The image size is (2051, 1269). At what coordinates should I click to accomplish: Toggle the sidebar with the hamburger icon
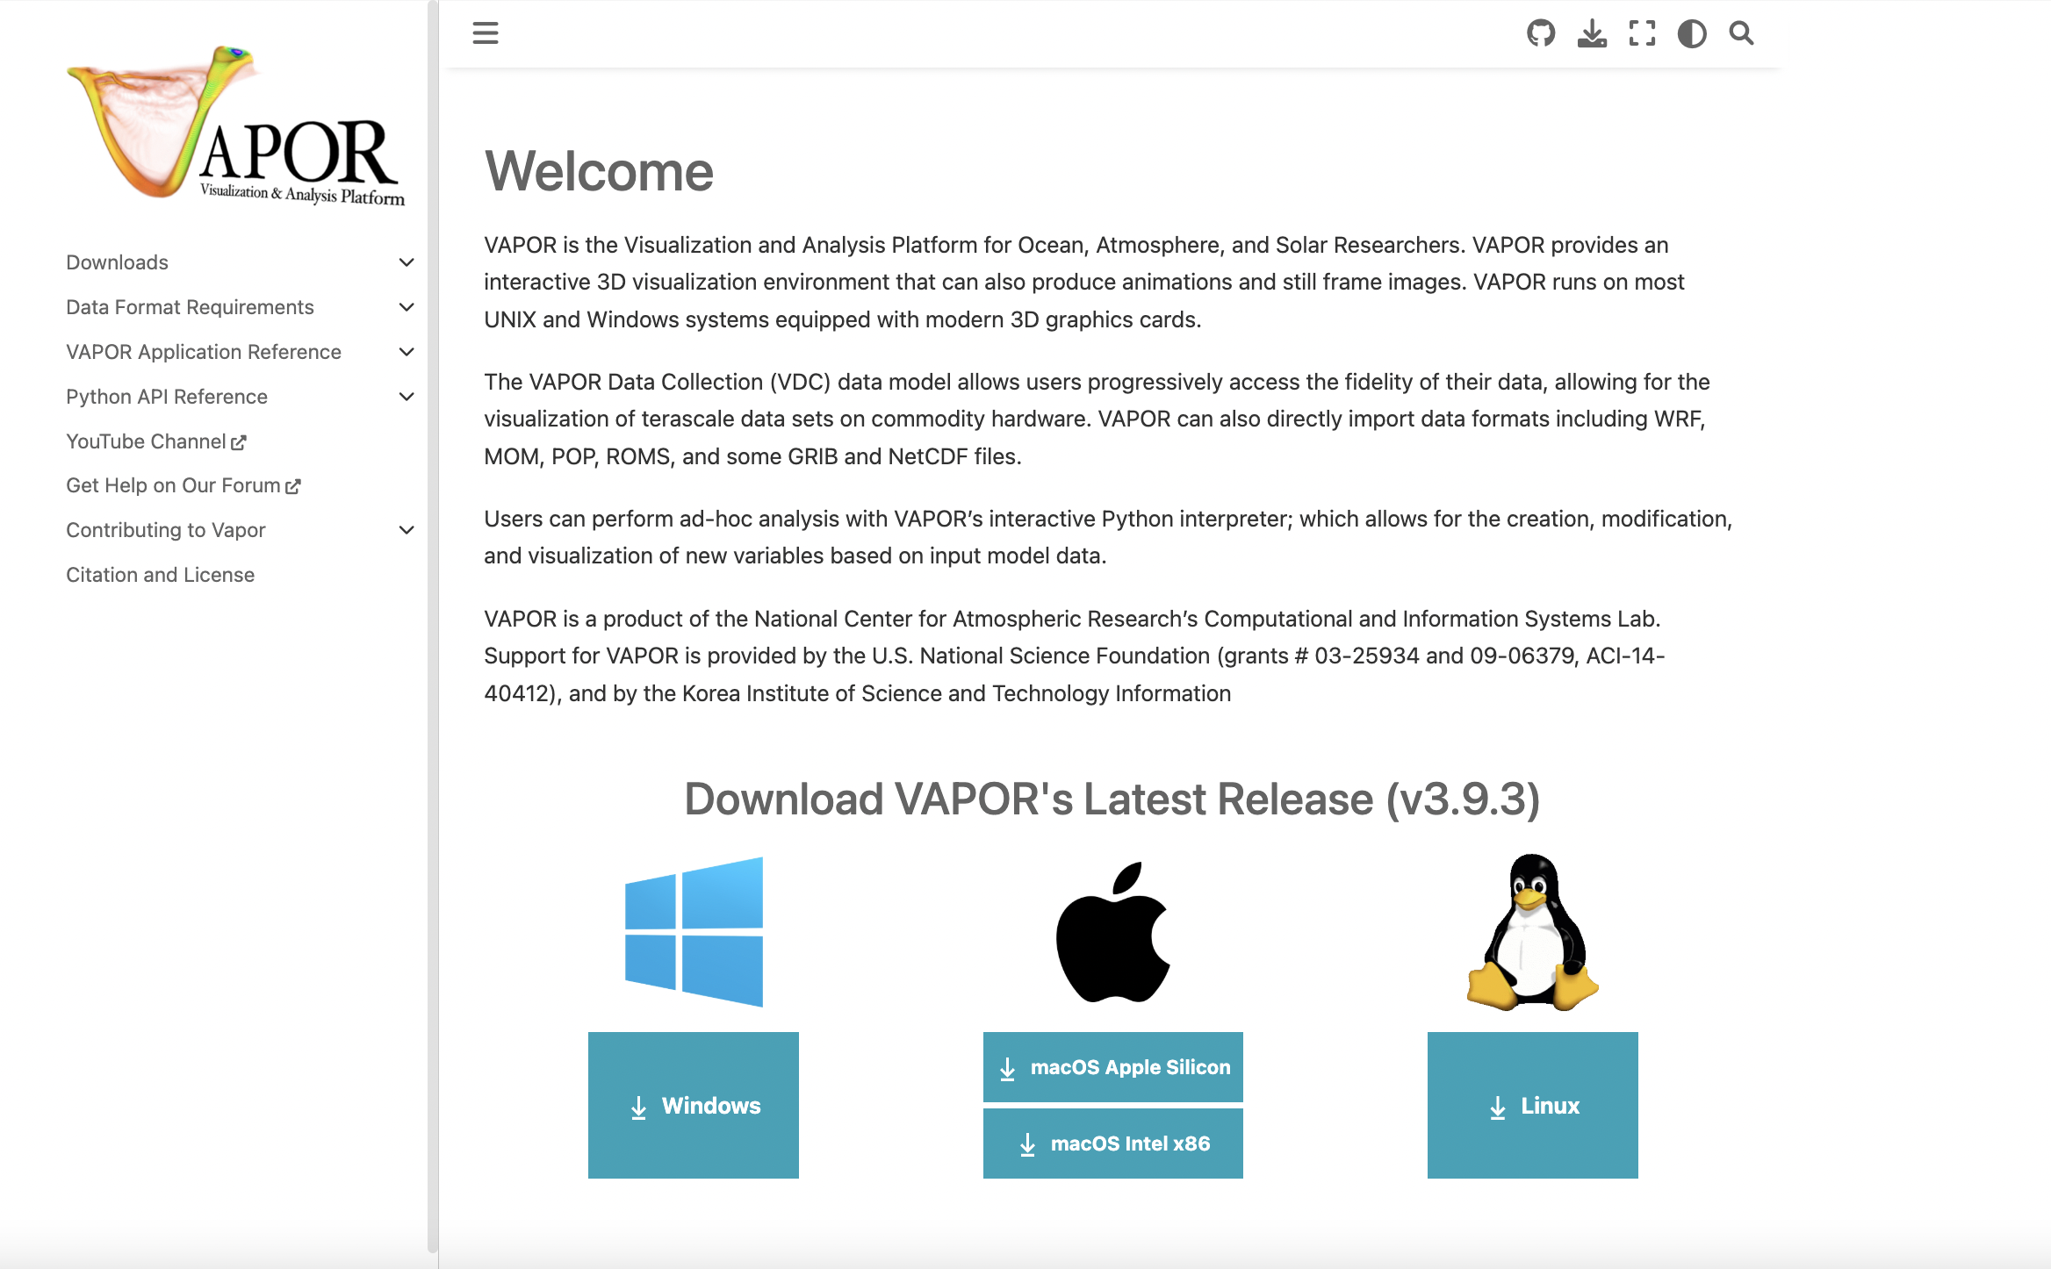(x=486, y=33)
